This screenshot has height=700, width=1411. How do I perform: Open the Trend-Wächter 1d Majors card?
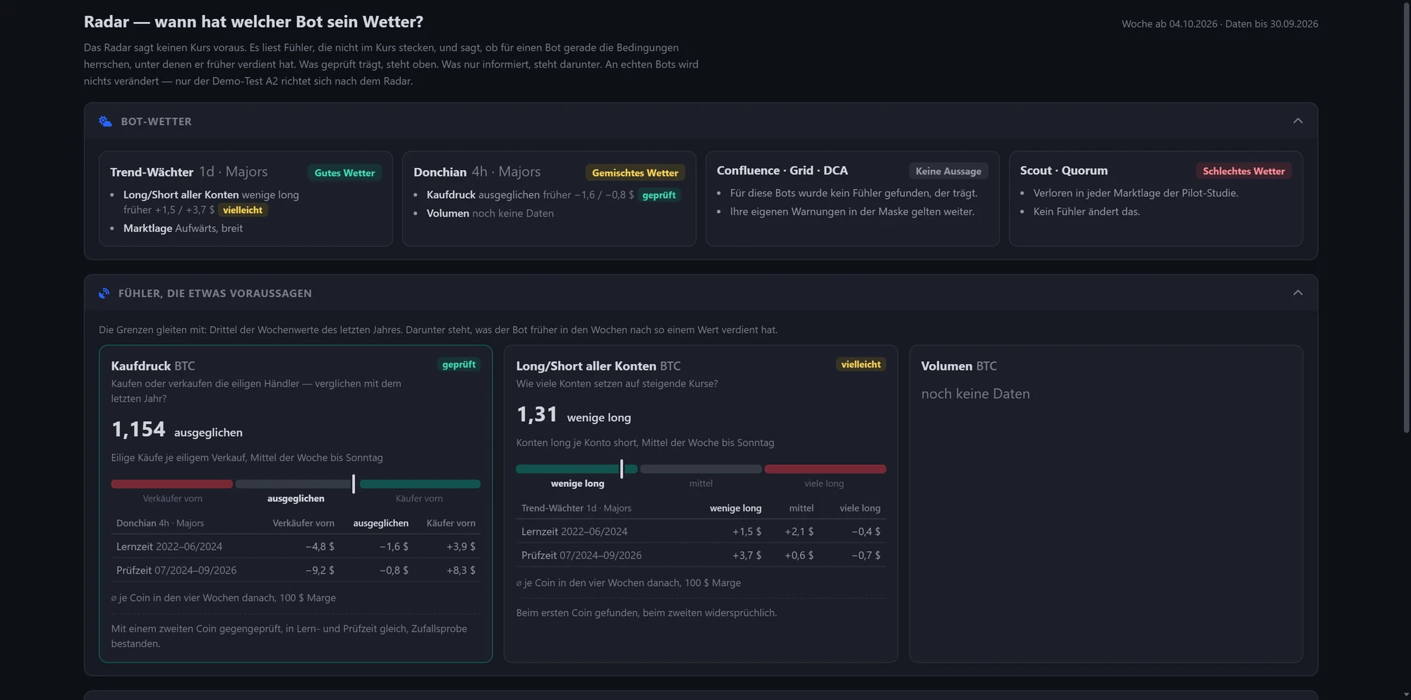pyautogui.click(x=246, y=199)
